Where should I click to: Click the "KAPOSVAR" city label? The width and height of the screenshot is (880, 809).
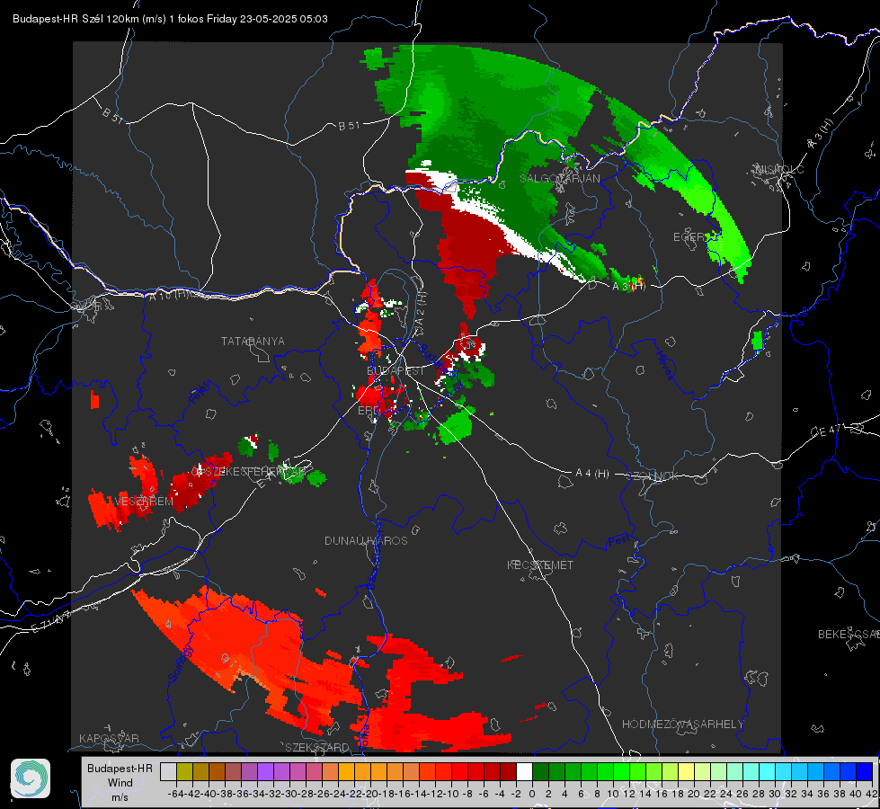(x=109, y=738)
